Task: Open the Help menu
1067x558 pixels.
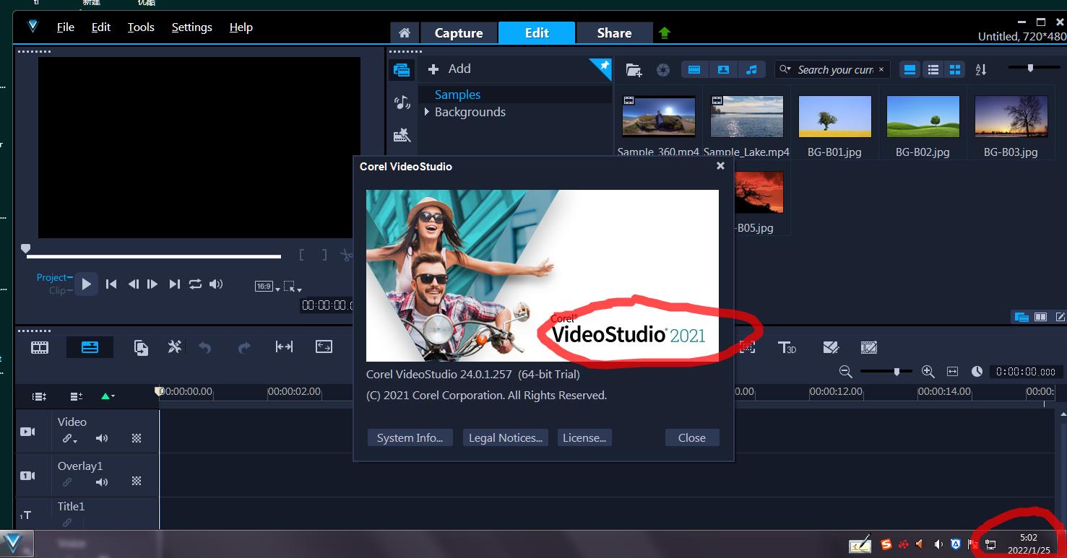Action: [x=241, y=27]
